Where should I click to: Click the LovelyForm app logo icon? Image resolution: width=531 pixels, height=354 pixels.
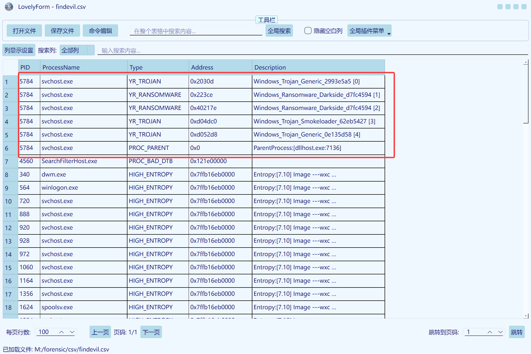9,7
